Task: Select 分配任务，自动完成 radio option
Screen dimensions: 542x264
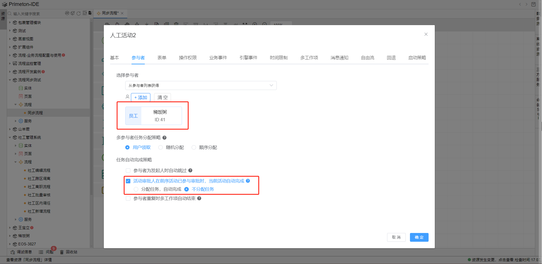Action: (x=136, y=189)
